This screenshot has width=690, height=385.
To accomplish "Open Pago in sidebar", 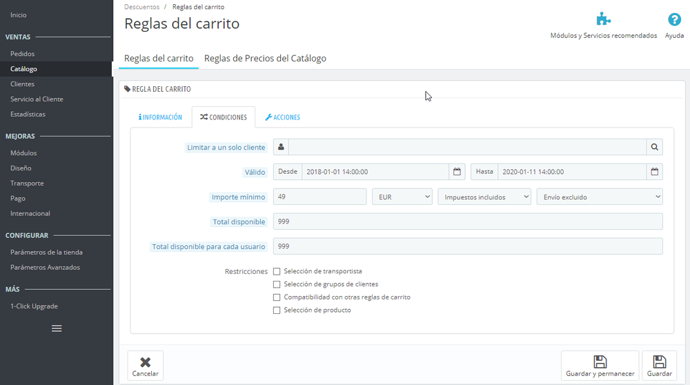I will point(18,199).
